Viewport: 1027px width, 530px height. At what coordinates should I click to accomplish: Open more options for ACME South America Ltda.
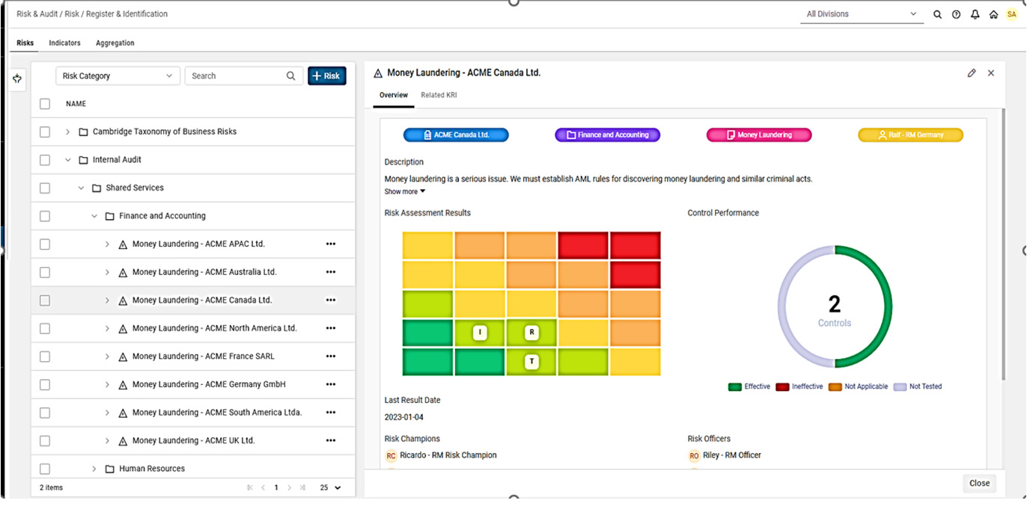[x=331, y=413]
